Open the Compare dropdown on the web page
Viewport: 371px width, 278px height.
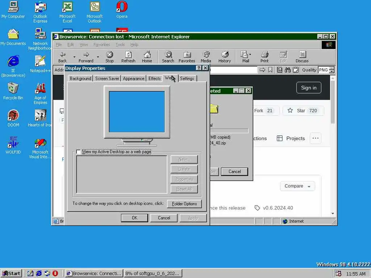297,186
